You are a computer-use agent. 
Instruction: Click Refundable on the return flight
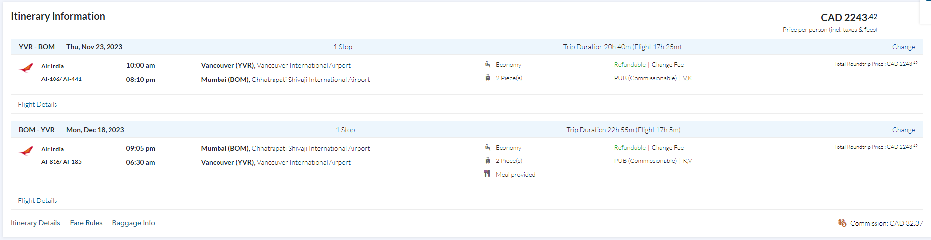coord(630,148)
